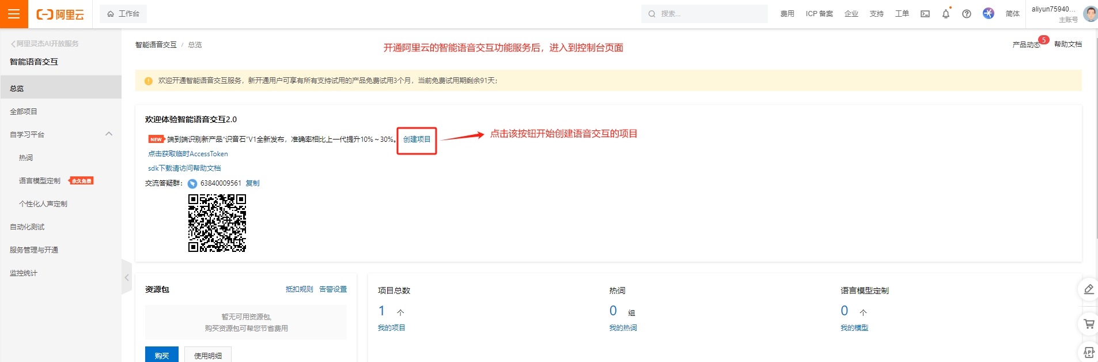Open 热词 under self-learning platform
The height and width of the screenshot is (362, 1098).
26,158
